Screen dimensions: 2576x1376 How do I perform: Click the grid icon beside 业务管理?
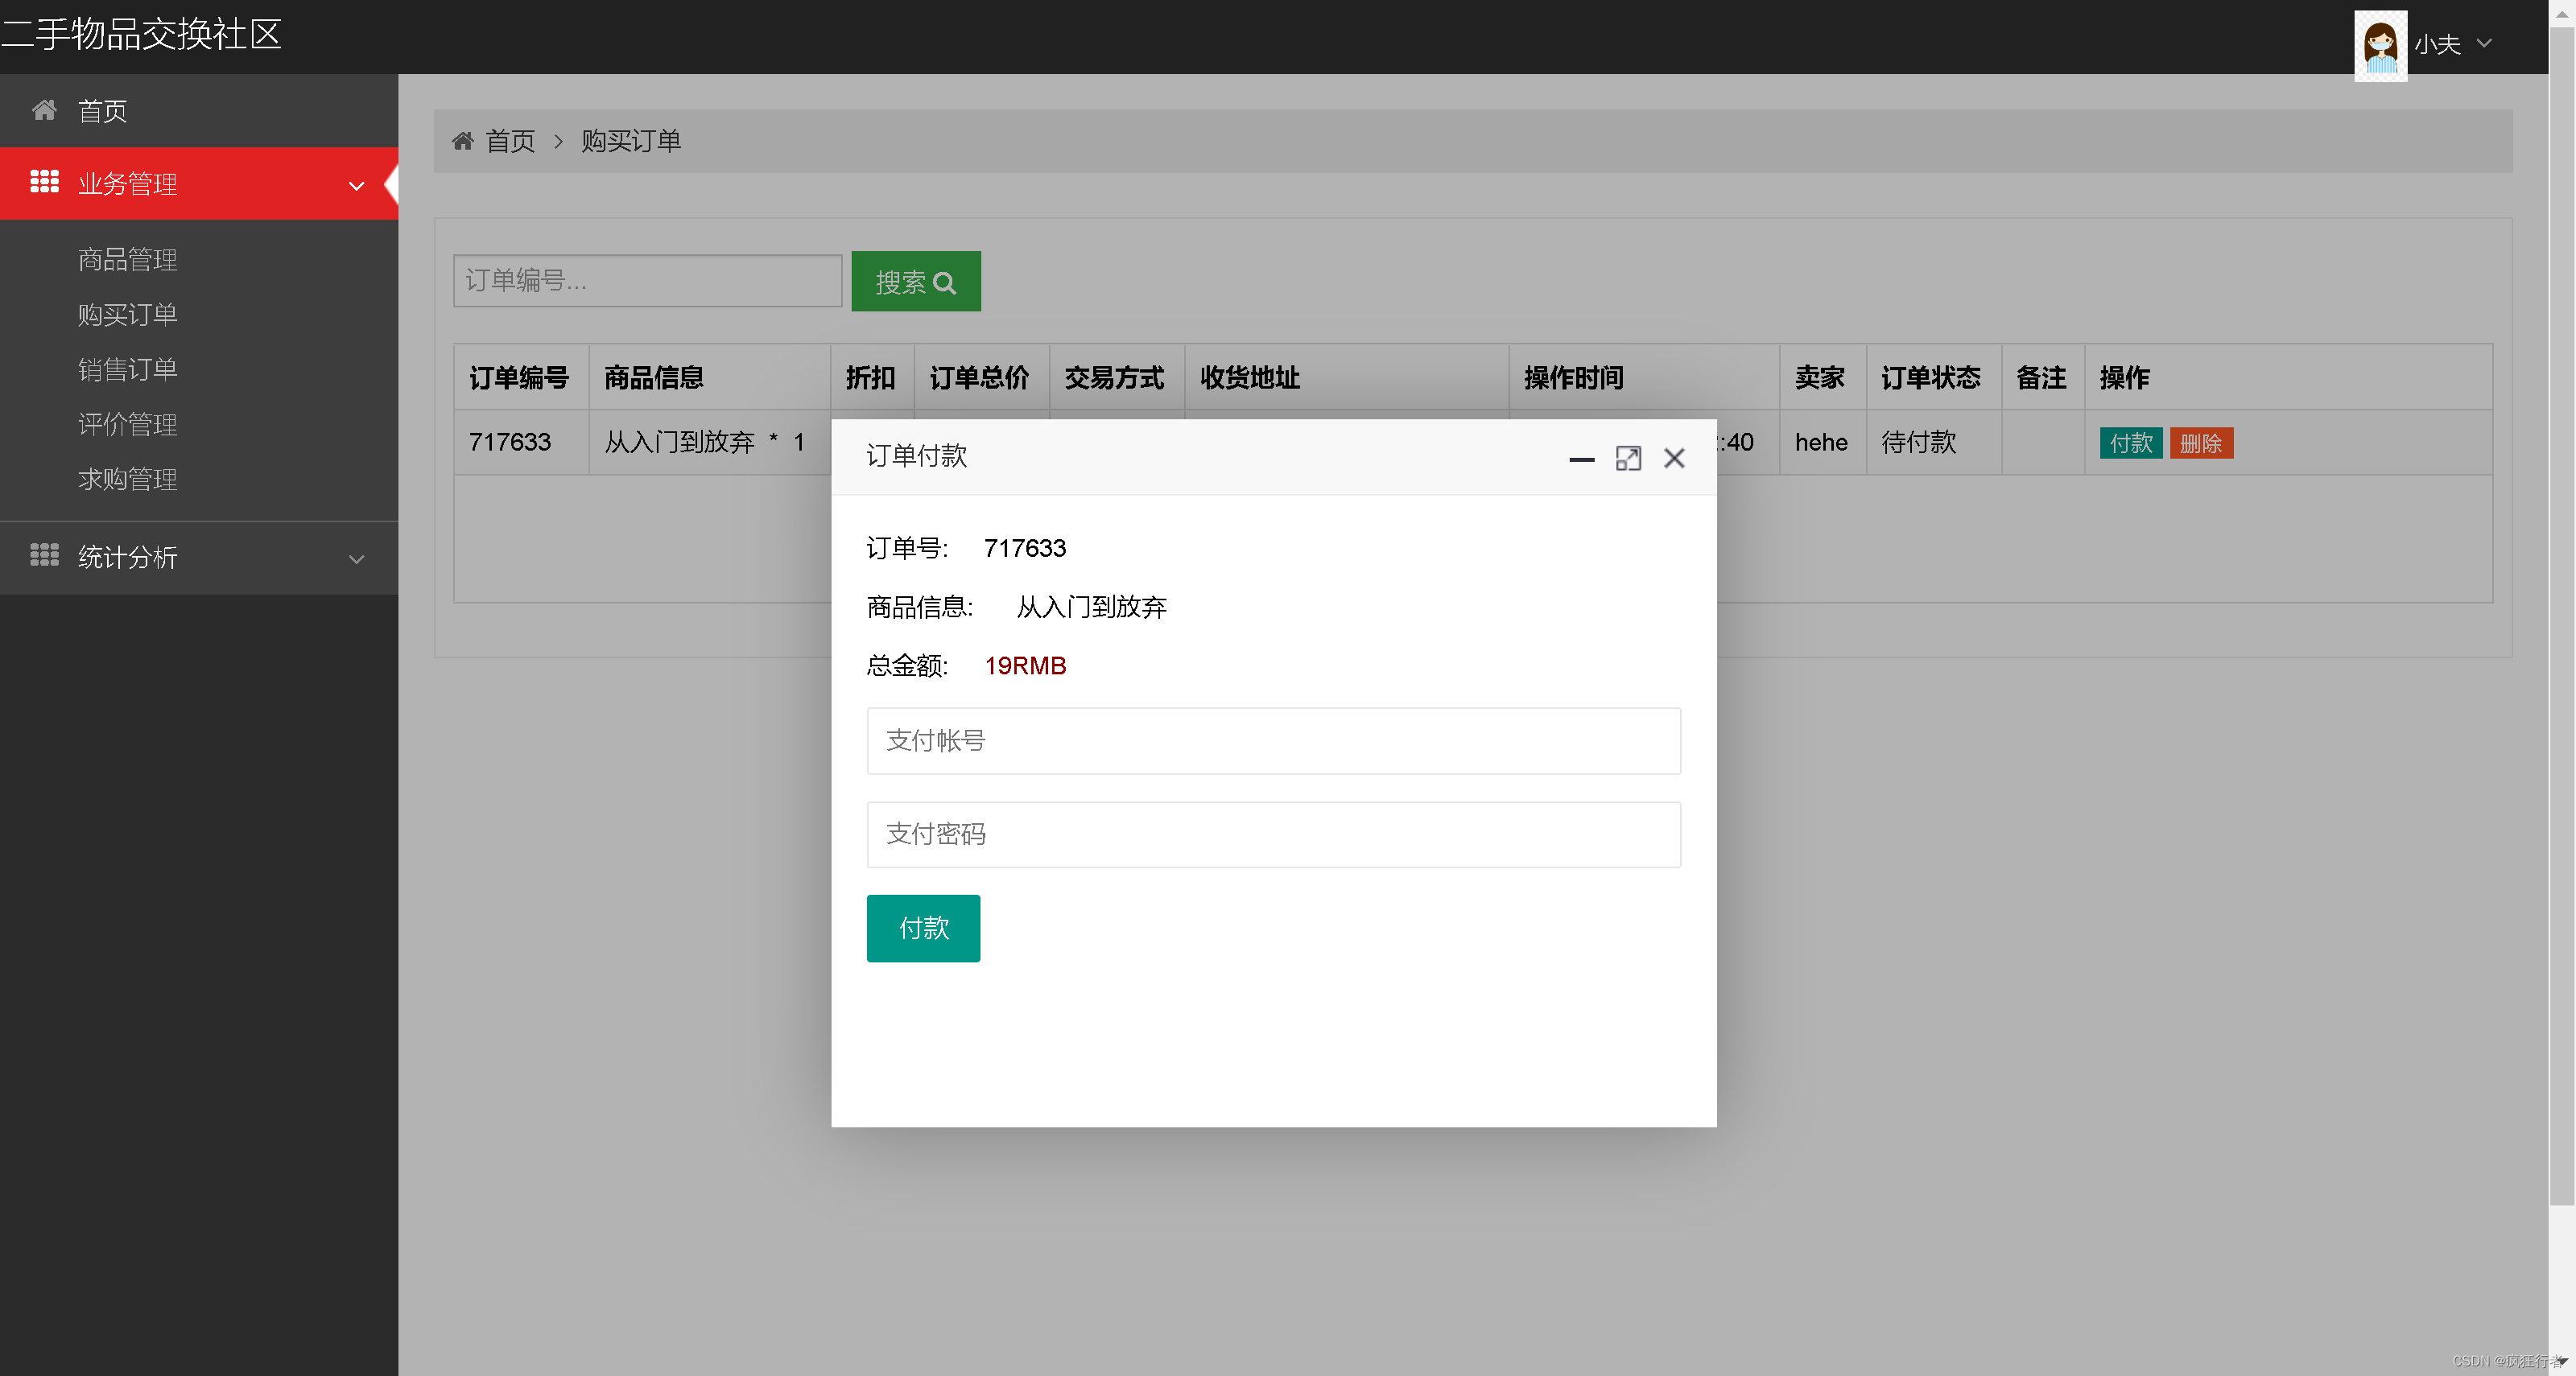point(44,182)
